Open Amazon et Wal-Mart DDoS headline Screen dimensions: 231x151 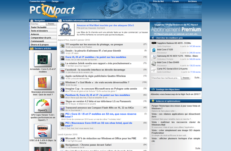pyautogui.click(x=105, y=25)
